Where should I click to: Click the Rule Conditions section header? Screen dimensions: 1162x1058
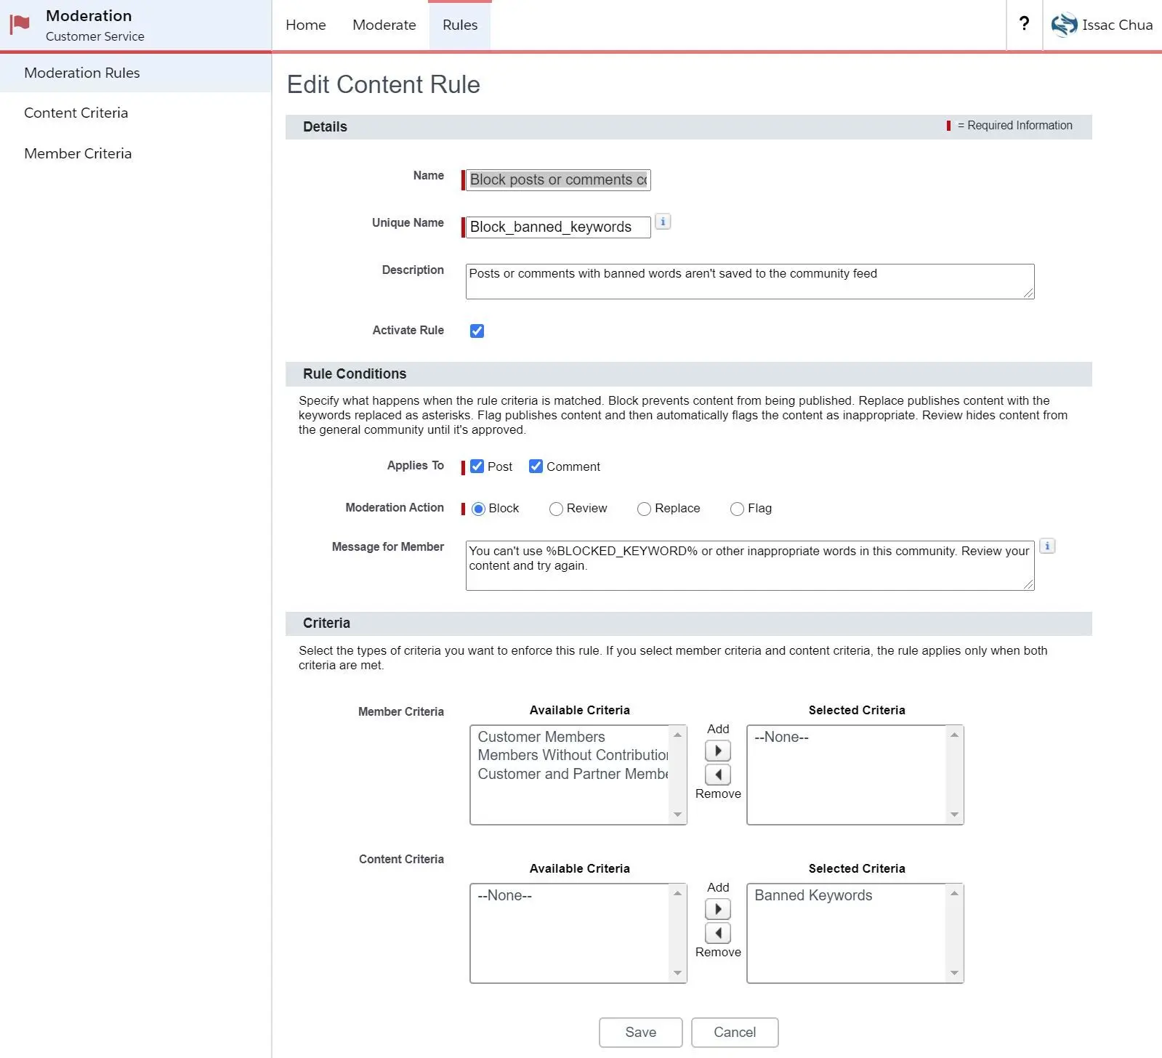[x=688, y=373]
